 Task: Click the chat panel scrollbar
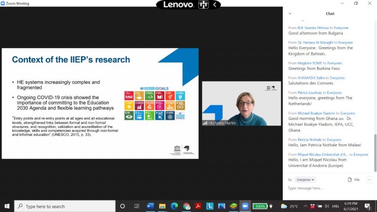pos(375,98)
